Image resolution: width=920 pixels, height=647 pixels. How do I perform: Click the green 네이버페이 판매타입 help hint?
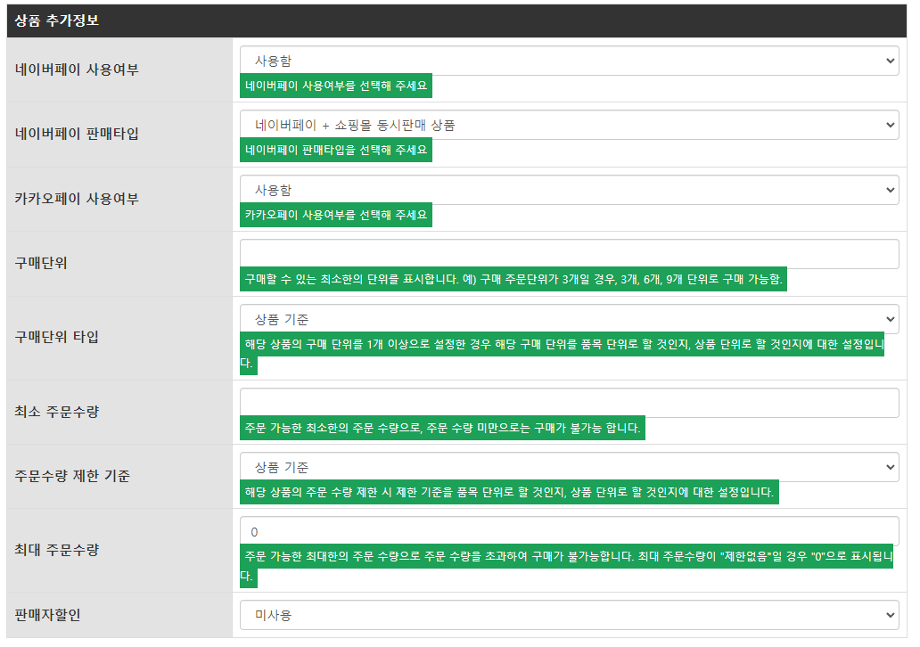[x=336, y=150]
